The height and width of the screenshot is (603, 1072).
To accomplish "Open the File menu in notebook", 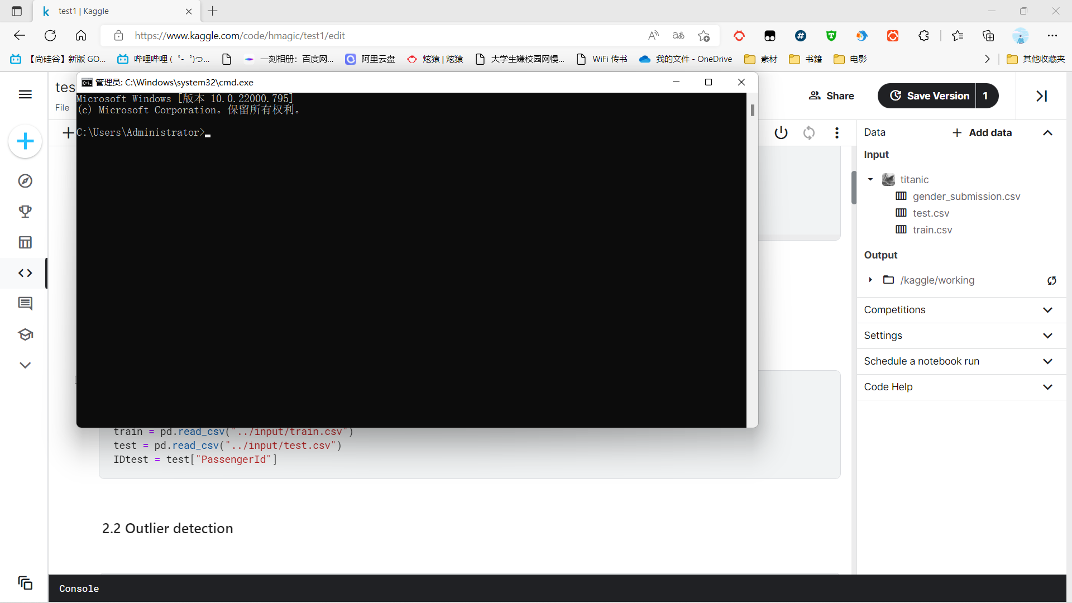I will click(x=62, y=108).
